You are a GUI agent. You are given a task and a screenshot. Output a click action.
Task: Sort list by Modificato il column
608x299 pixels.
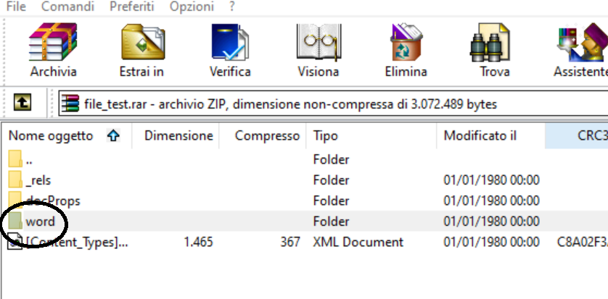[x=480, y=135]
